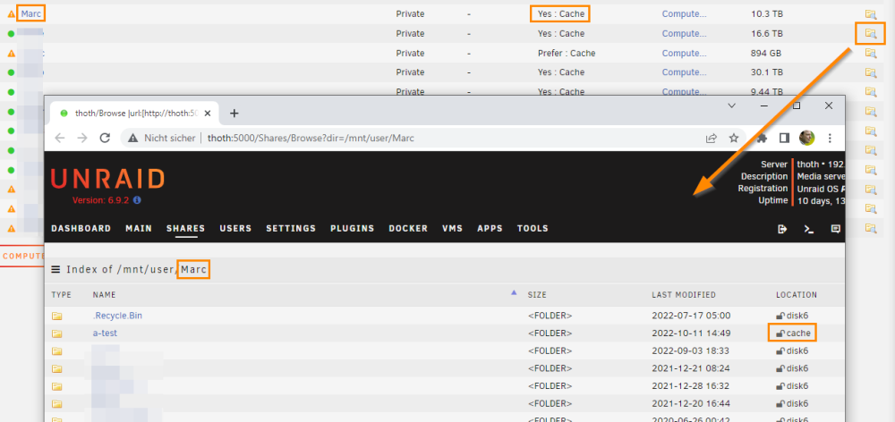895x422 pixels.
Task: Open the DASHBOARD menu
Action: tap(81, 228)
